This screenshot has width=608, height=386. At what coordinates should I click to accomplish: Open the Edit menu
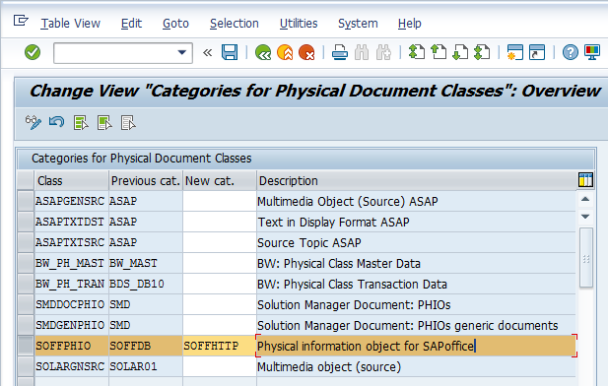point(131,24)
